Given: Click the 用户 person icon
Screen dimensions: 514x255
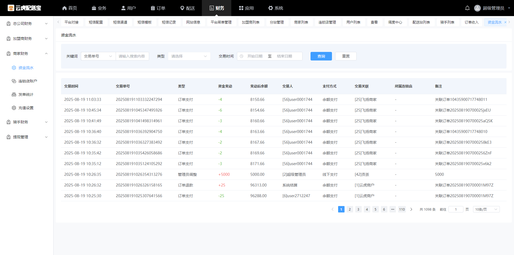Looking at the screenshot, I should [x=123, y=8].
